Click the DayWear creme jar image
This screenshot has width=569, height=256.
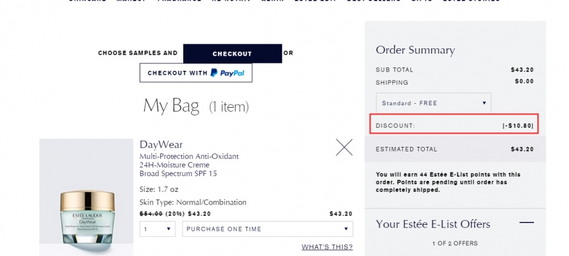87,197
